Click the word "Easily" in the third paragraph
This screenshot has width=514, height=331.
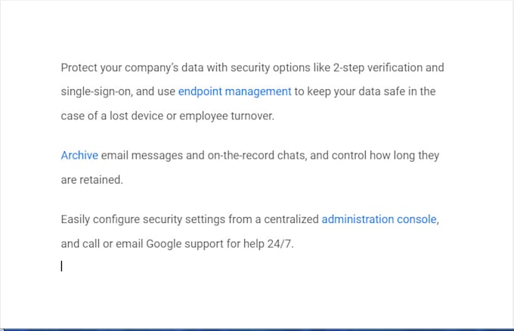click(x=76, y=219)
